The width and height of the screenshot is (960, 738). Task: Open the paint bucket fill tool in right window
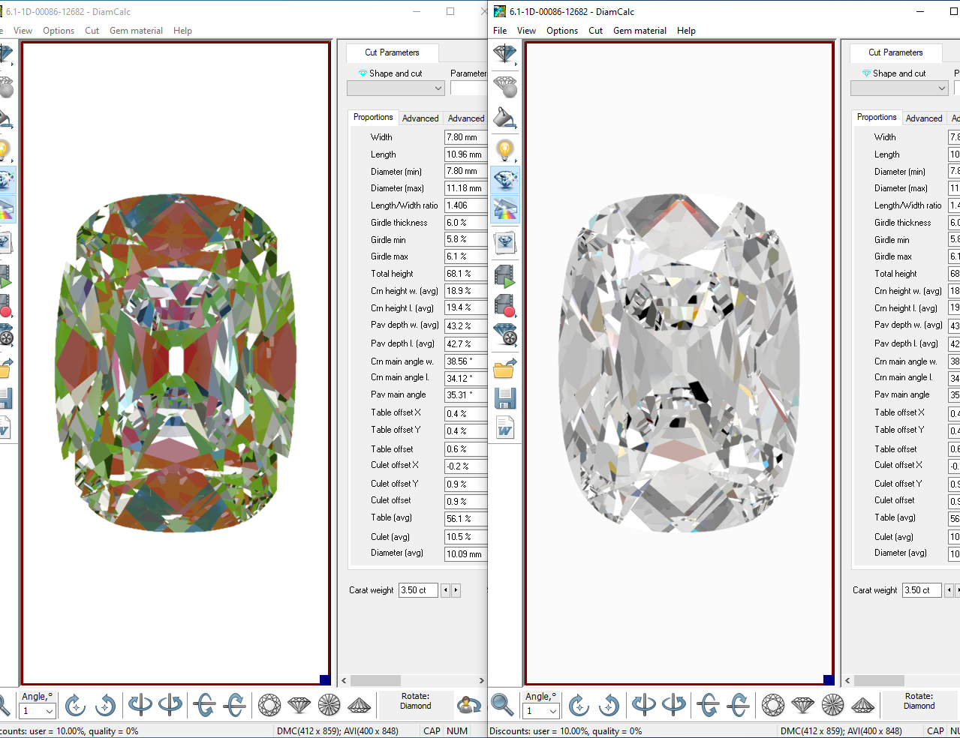point(504,118)
